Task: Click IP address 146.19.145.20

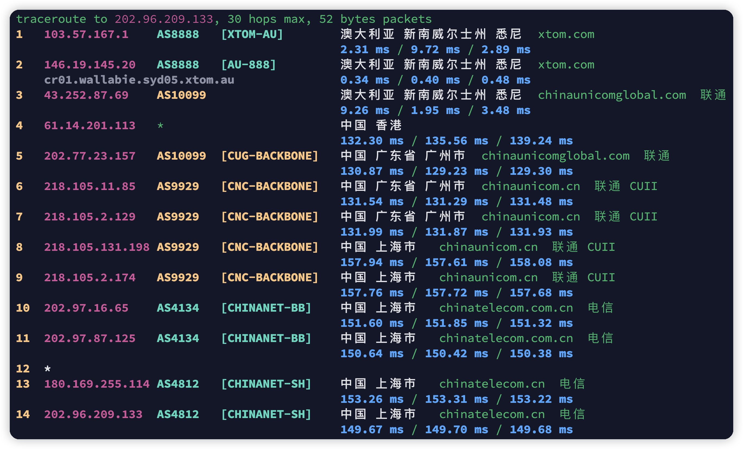Action: click(x=90, y=65)
